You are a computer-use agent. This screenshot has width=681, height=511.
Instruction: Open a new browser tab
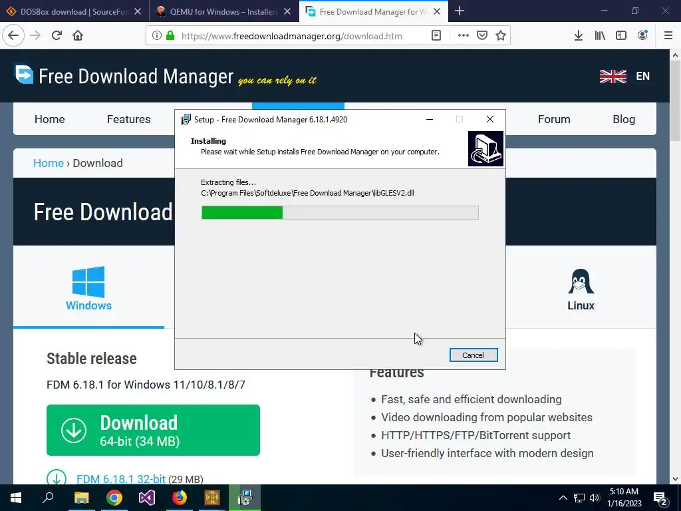pyautogui.click(x=459, y=11)
